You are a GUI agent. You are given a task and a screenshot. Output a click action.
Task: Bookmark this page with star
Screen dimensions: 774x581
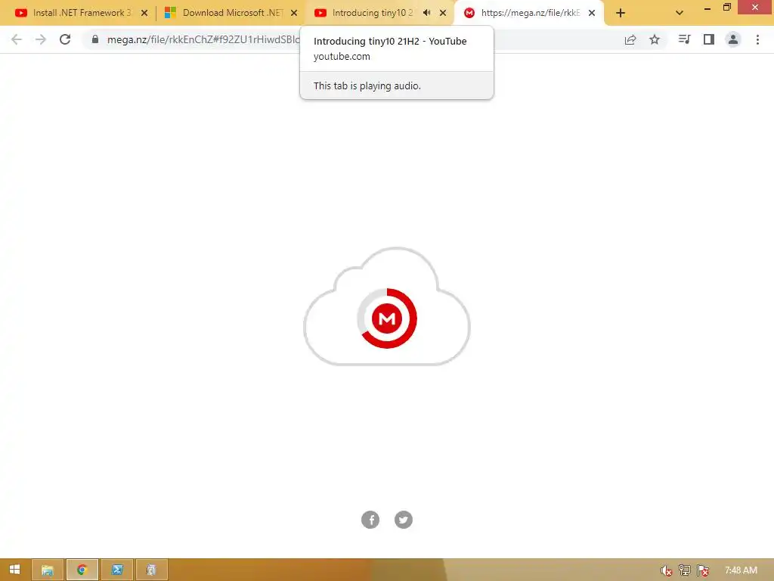pyautogui.click(x=655, y=39)
